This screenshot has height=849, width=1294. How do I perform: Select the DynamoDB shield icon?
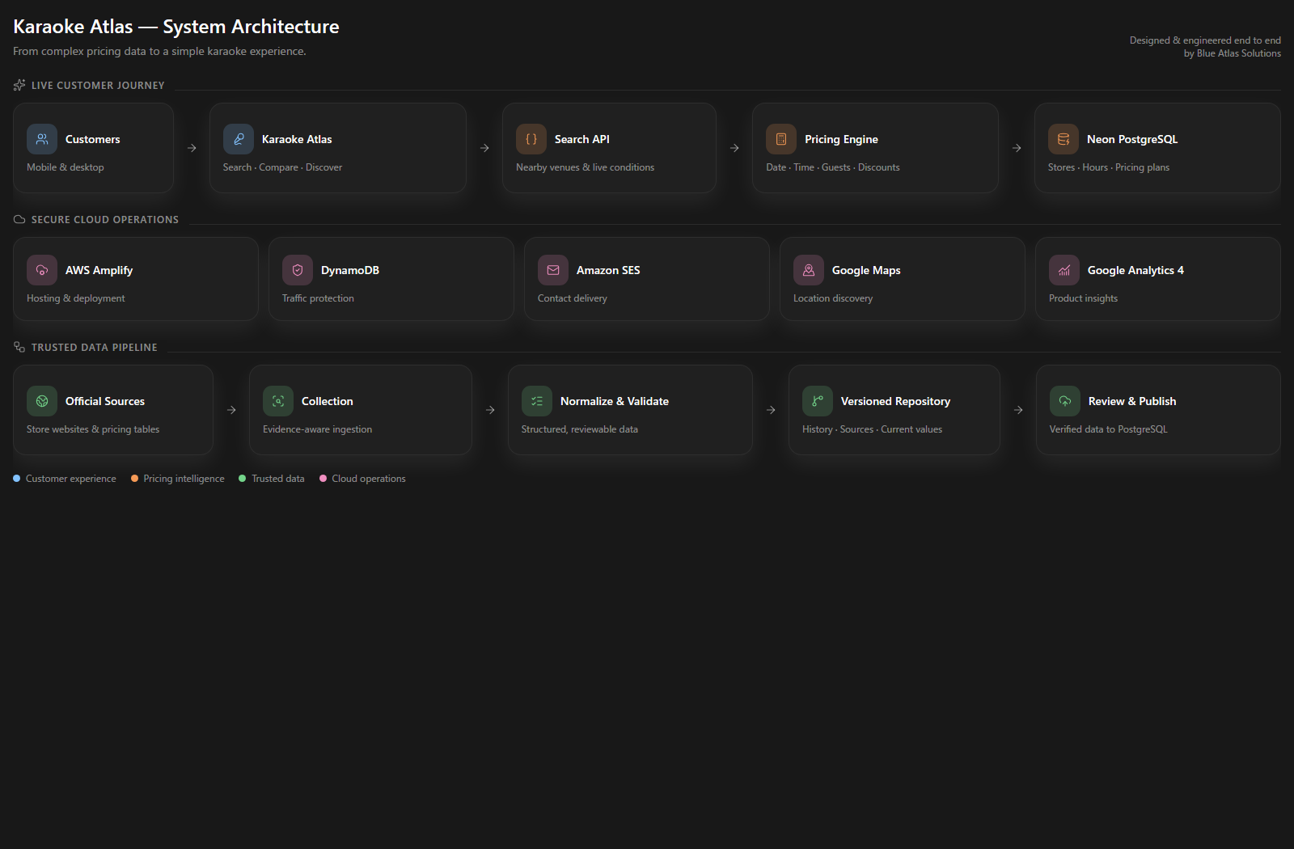(298, 270)
